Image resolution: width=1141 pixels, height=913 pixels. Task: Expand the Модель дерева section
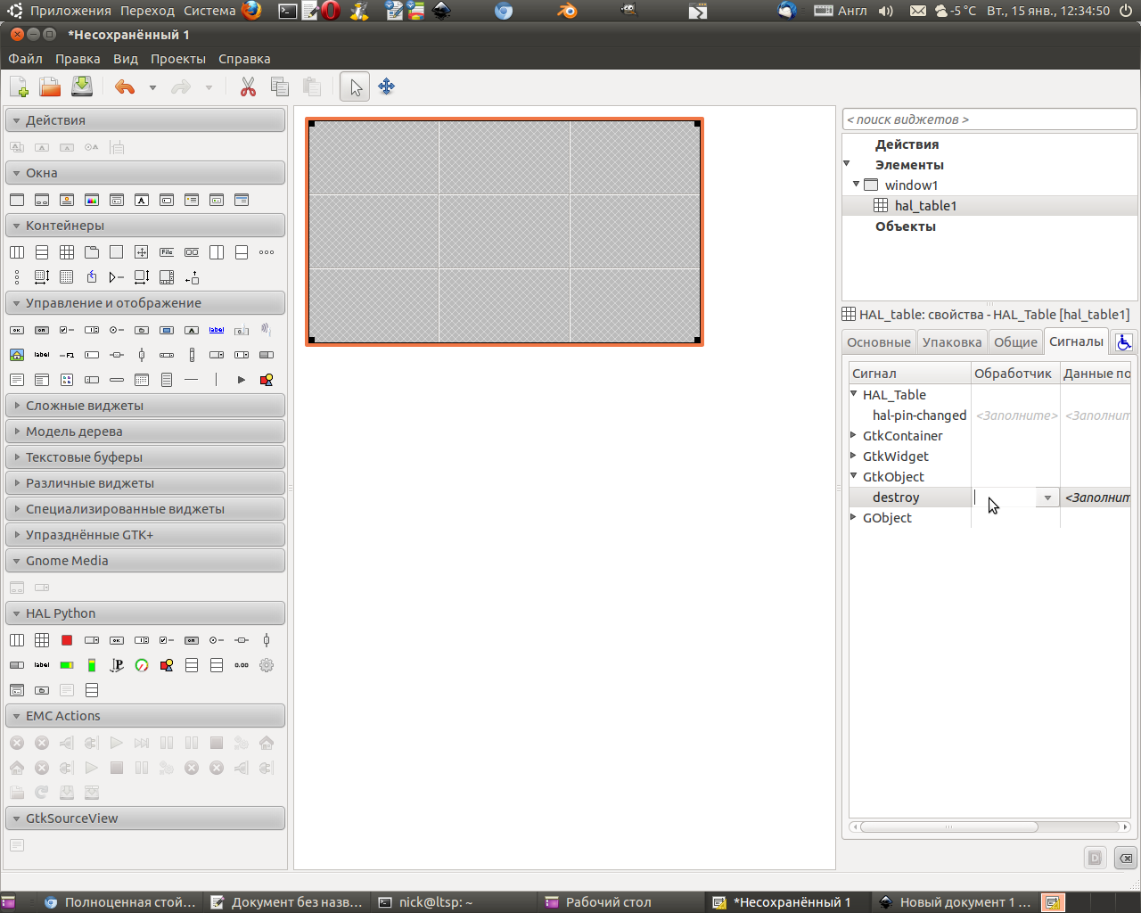(x=145, y=432)
